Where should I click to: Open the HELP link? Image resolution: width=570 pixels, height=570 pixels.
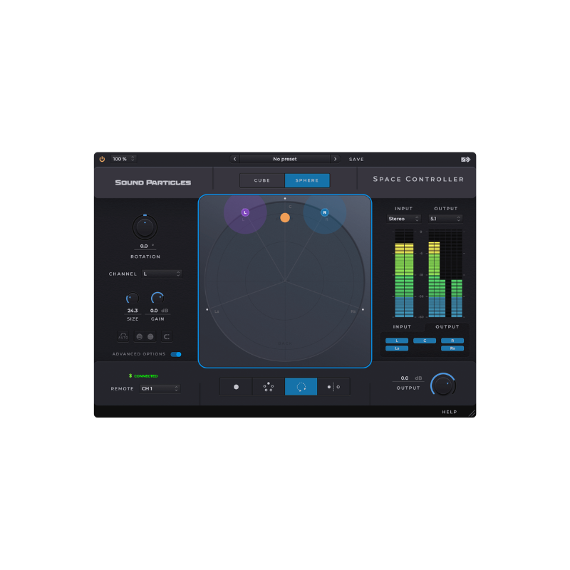tap(450, 412)
